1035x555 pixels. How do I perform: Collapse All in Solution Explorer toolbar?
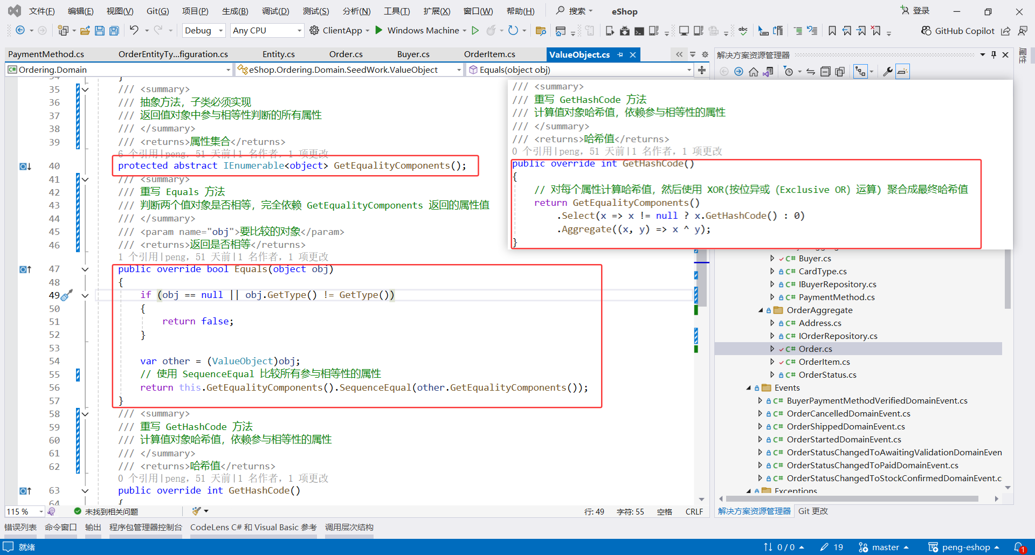(x=825, y=72)
